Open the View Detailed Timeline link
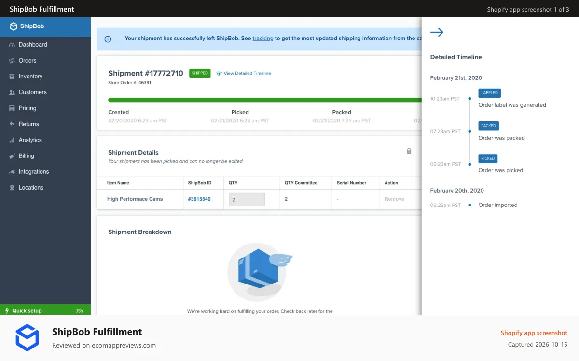Screen dimensions: 579x361 coord(247,73)
